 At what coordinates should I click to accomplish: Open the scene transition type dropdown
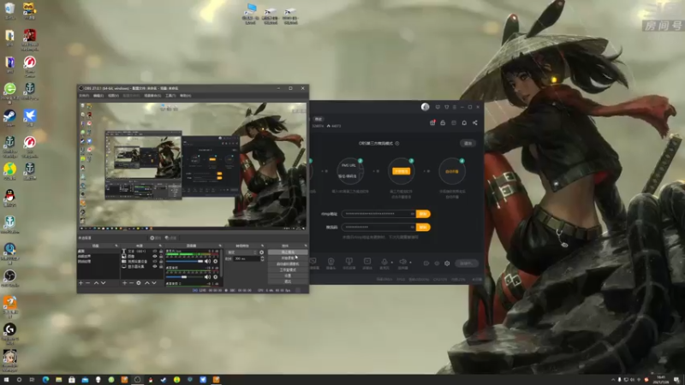click(x=241, y=252)
